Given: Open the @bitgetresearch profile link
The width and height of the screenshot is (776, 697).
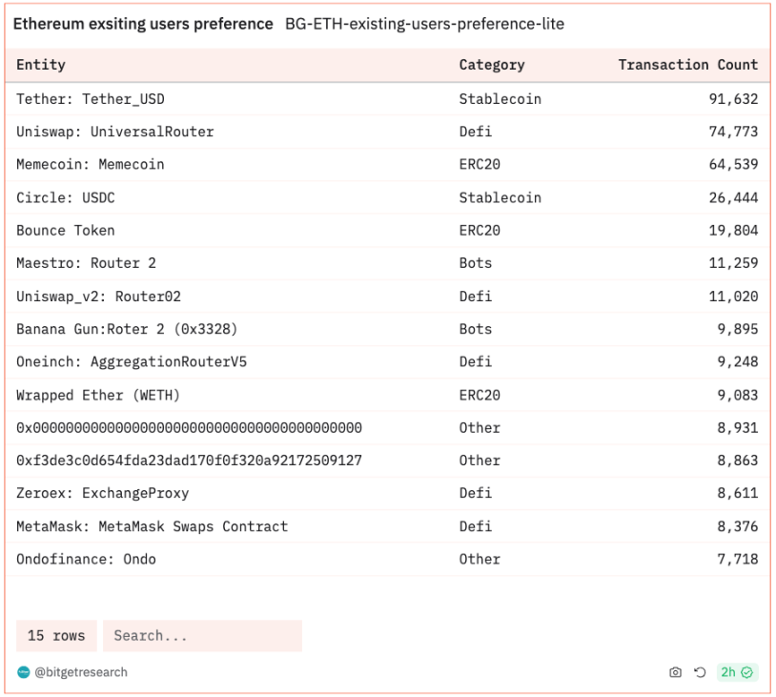Looking at the screenshot, I should coord(81,672).
